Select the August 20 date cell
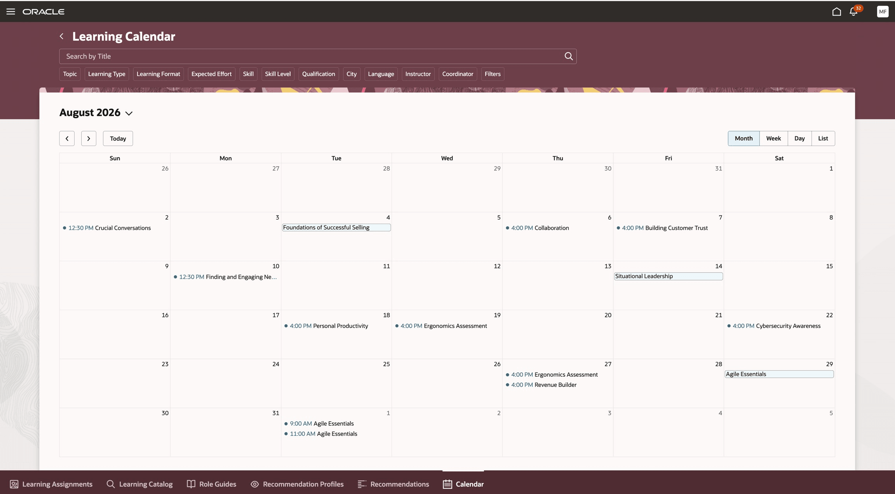 pyautogui.click(x=557, y=334)
